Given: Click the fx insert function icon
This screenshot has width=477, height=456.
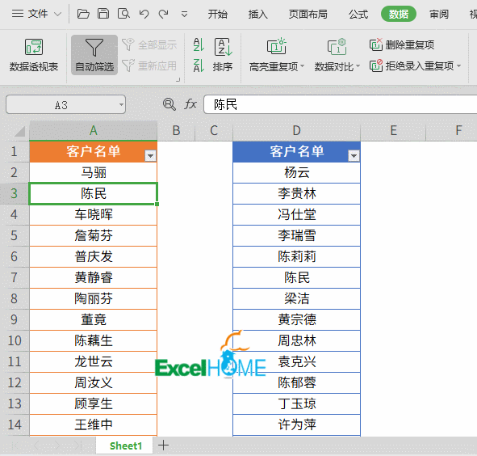Looking at the screenshot, I should coord(190,104).
